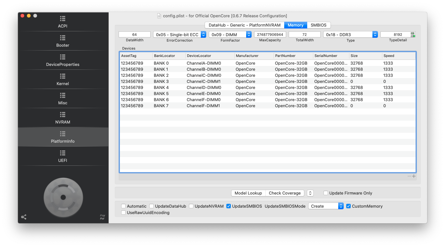Tick the Update Firmware Only checkbox

click(x=326, y=193)
